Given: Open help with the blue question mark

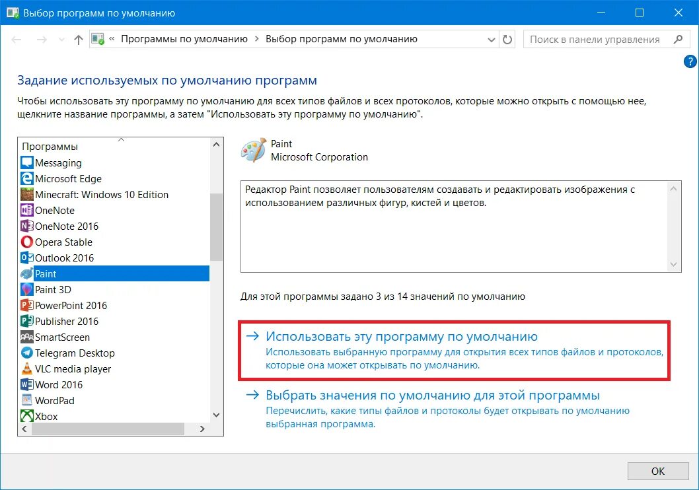Looking at the screenshot, I should pyautogui.click(x=690, y=61).
